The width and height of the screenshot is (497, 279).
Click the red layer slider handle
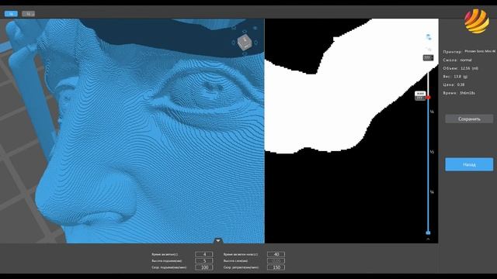pos(428,98)
